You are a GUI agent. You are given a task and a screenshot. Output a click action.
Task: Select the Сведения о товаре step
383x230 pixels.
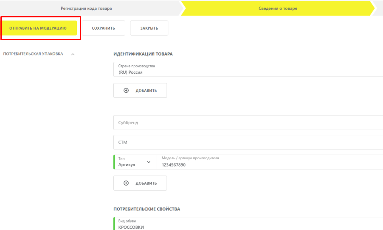tap(278, 8)
